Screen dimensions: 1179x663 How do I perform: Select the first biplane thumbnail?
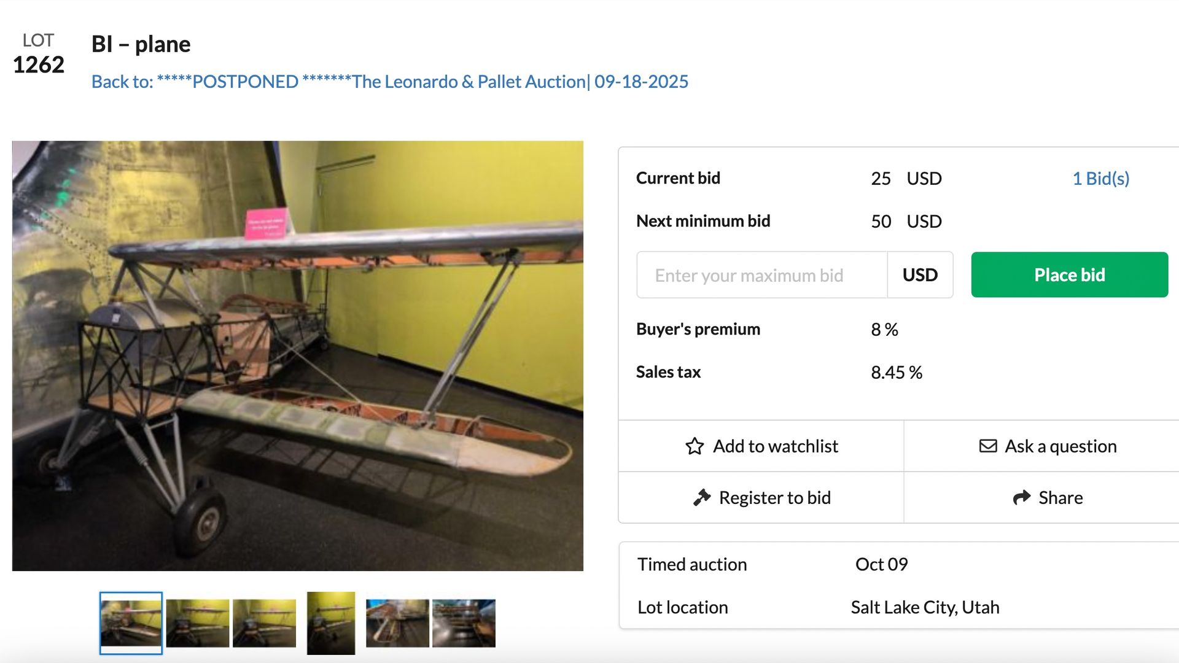[130, 622]
